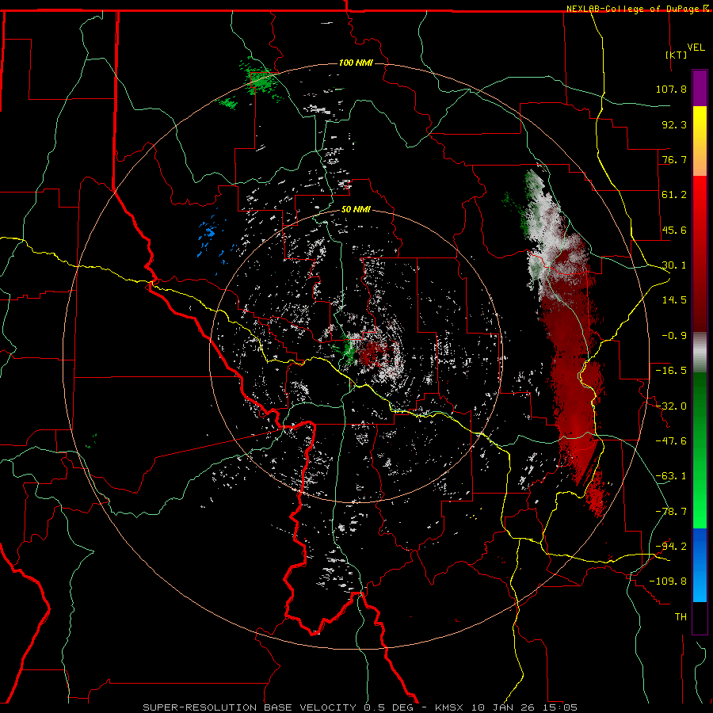Image resolution: width=713 pixels, height=713 pixels.
Task: Click the VEL legend title
Action: click(x=696, y=48)
